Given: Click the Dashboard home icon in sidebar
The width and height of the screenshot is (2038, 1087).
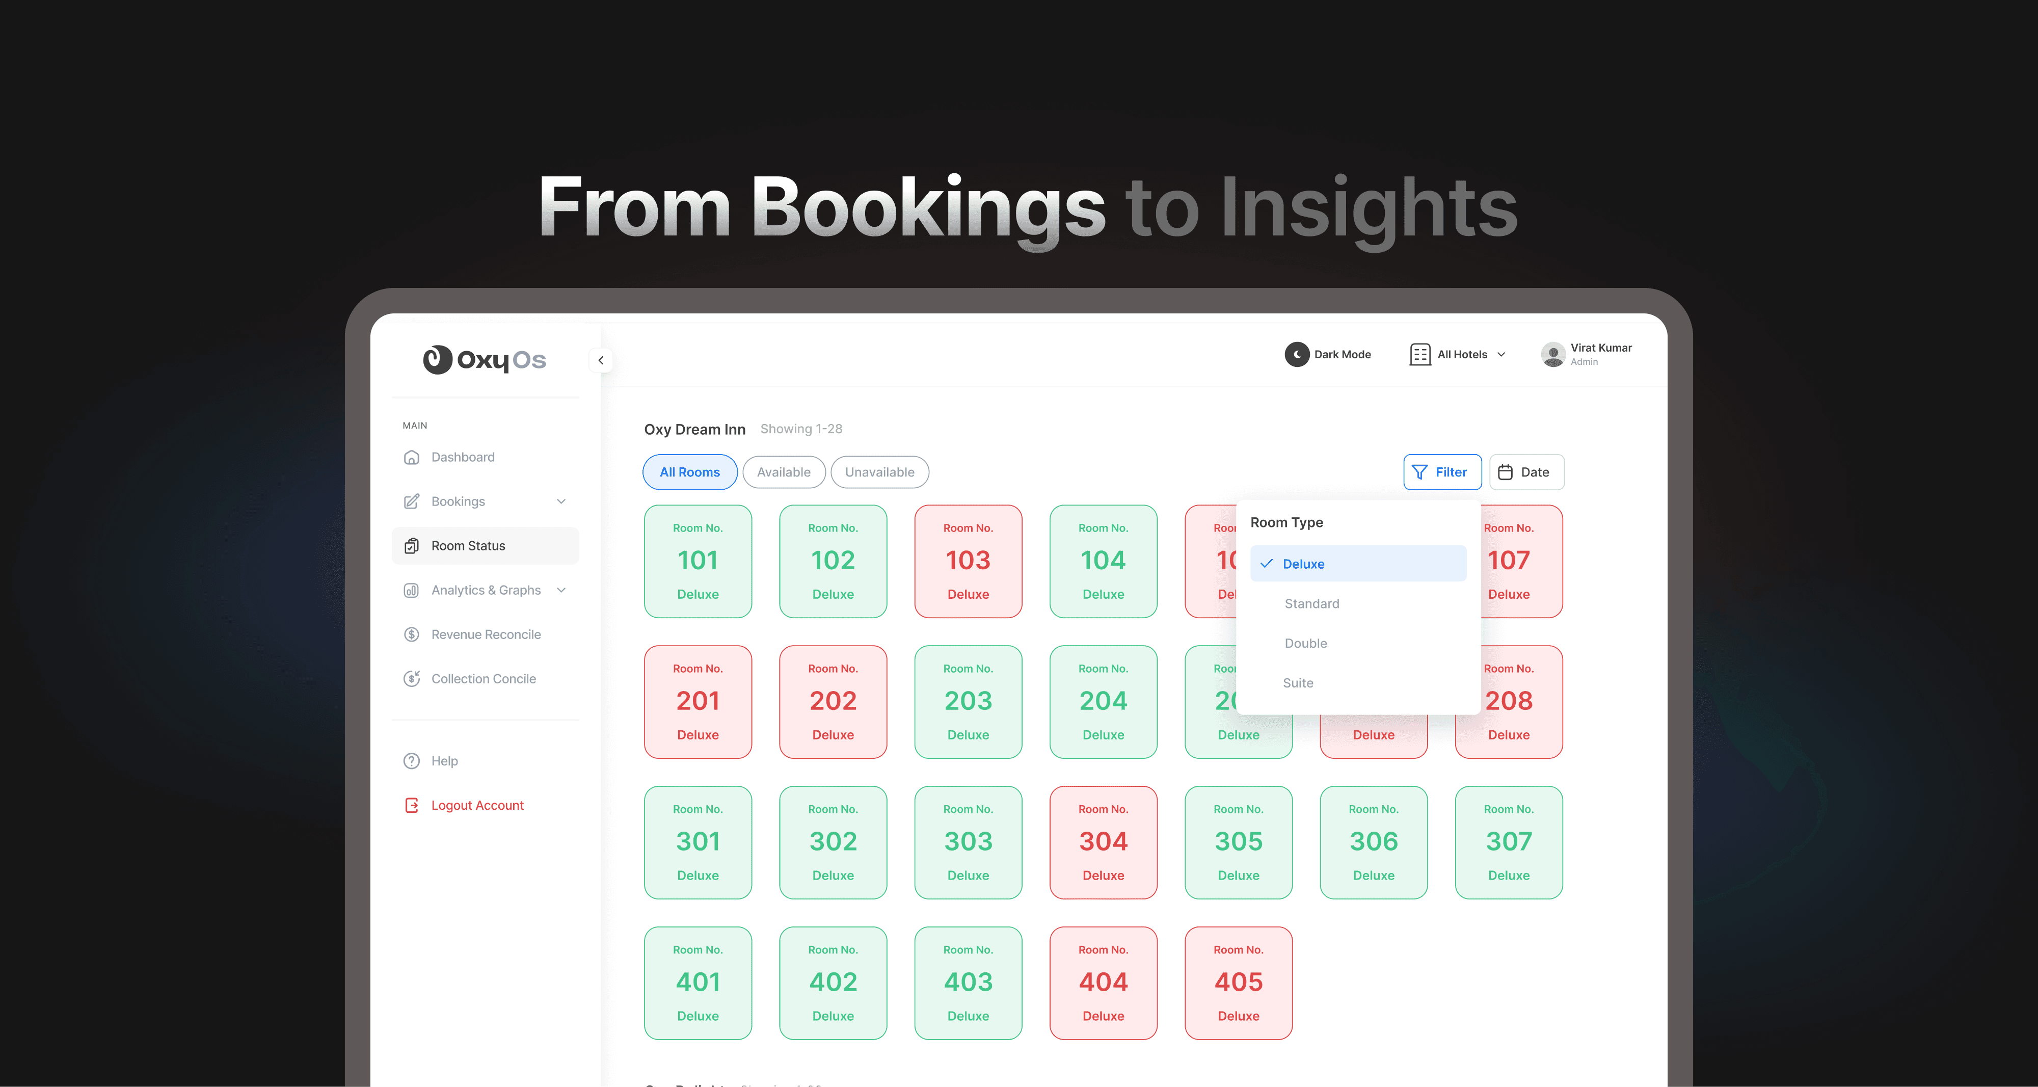Looking at the screenshot, I should (411, 457).
